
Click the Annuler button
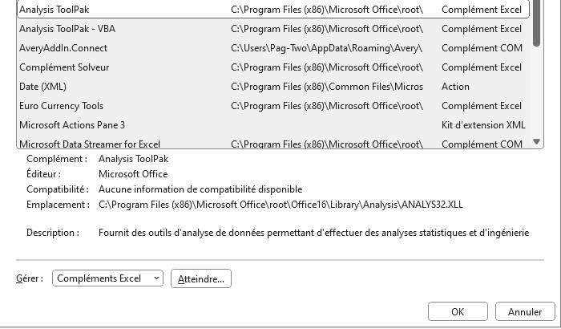tap(525, 312)
